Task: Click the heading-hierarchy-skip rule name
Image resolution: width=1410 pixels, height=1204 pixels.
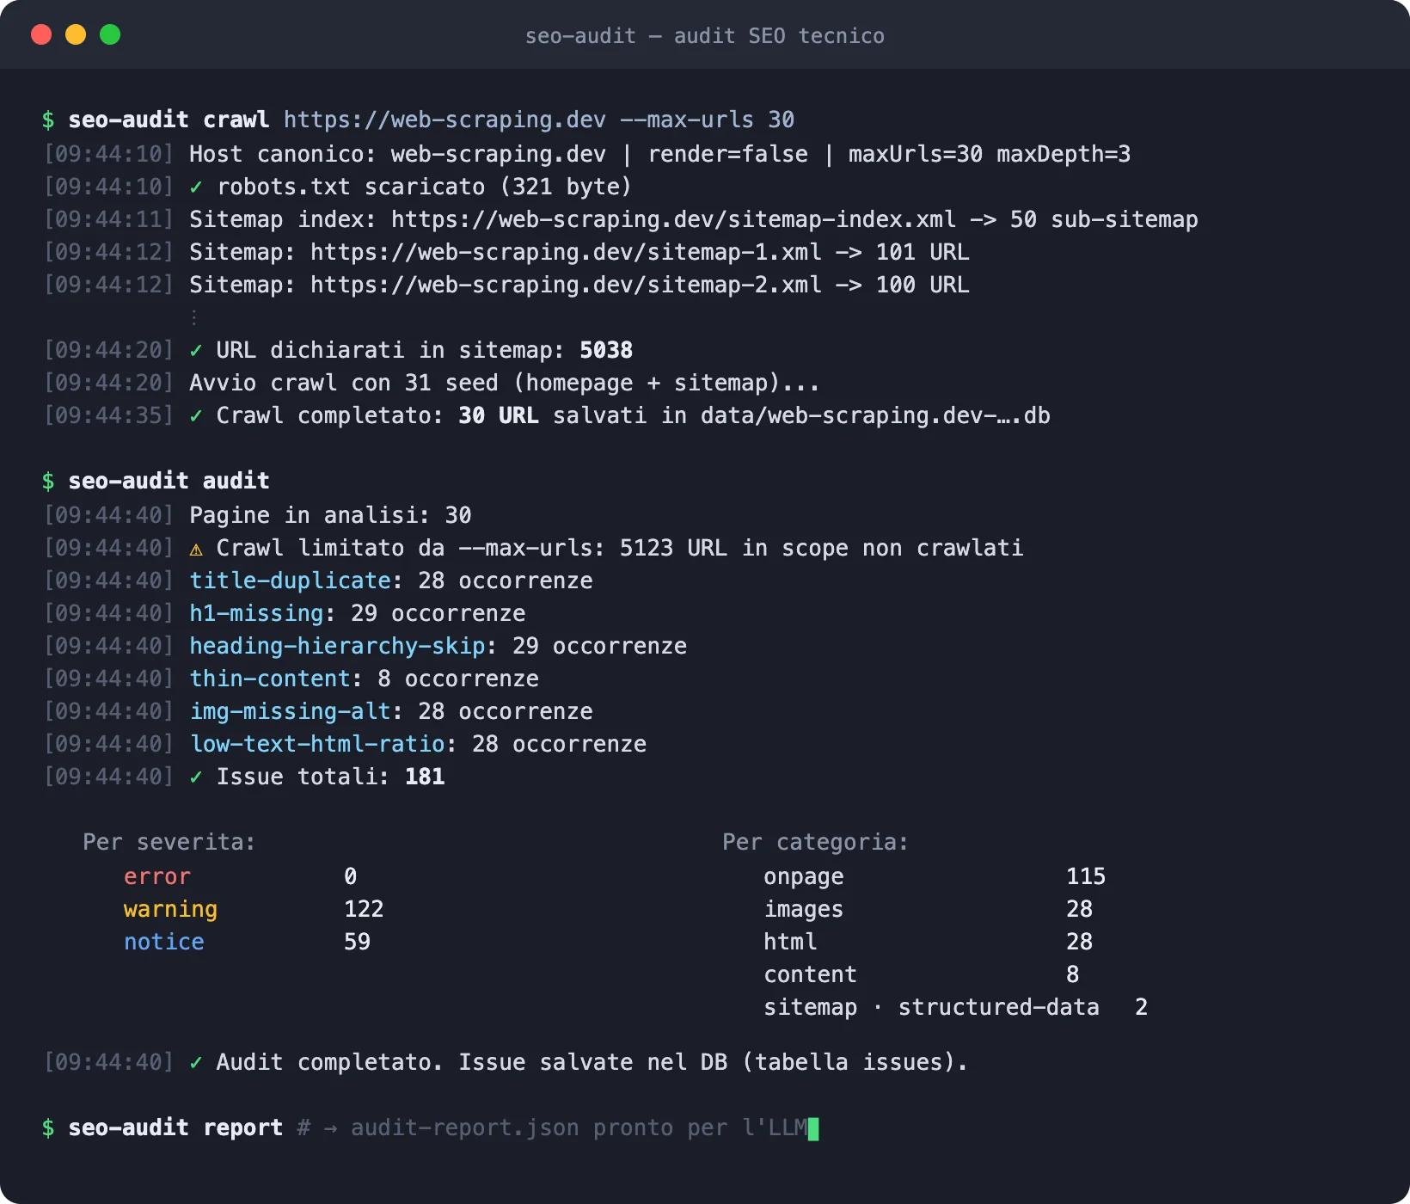Action: coord(337,646)
